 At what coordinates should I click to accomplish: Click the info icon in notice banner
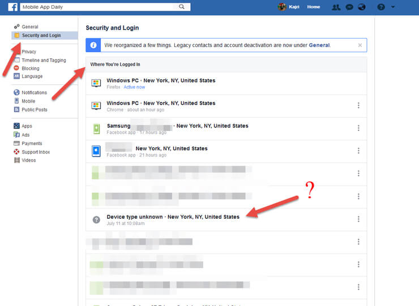(93, 45)
